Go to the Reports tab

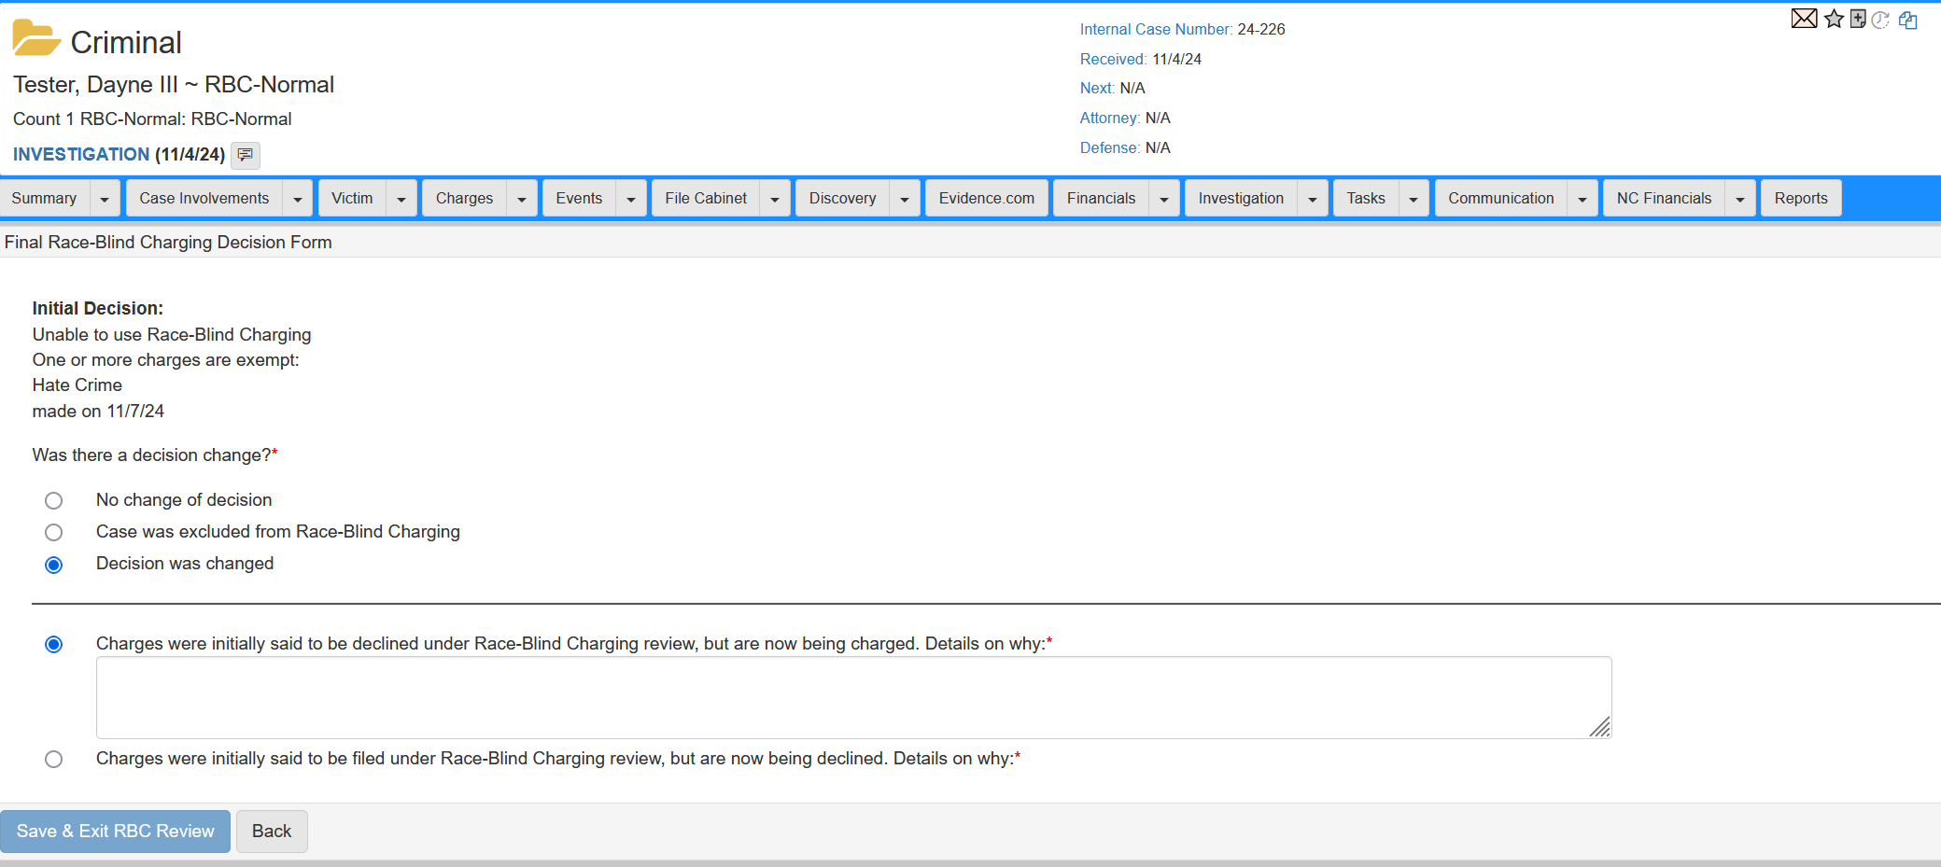pos(1800,199)
